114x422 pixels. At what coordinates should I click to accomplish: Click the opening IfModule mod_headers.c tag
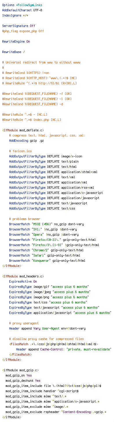click(x=23, y=276)
